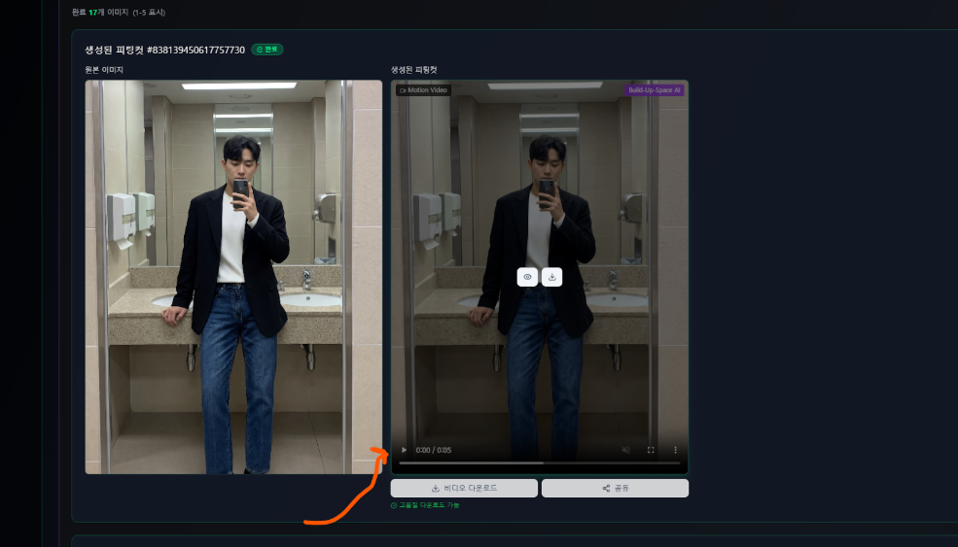Click the 완료 17개 이미지 count text
The height and width of the screenshot is (547, 958).
pos(99,13)
